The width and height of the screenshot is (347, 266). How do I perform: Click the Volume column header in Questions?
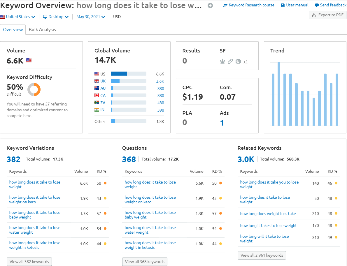click(x=197, y=171)
